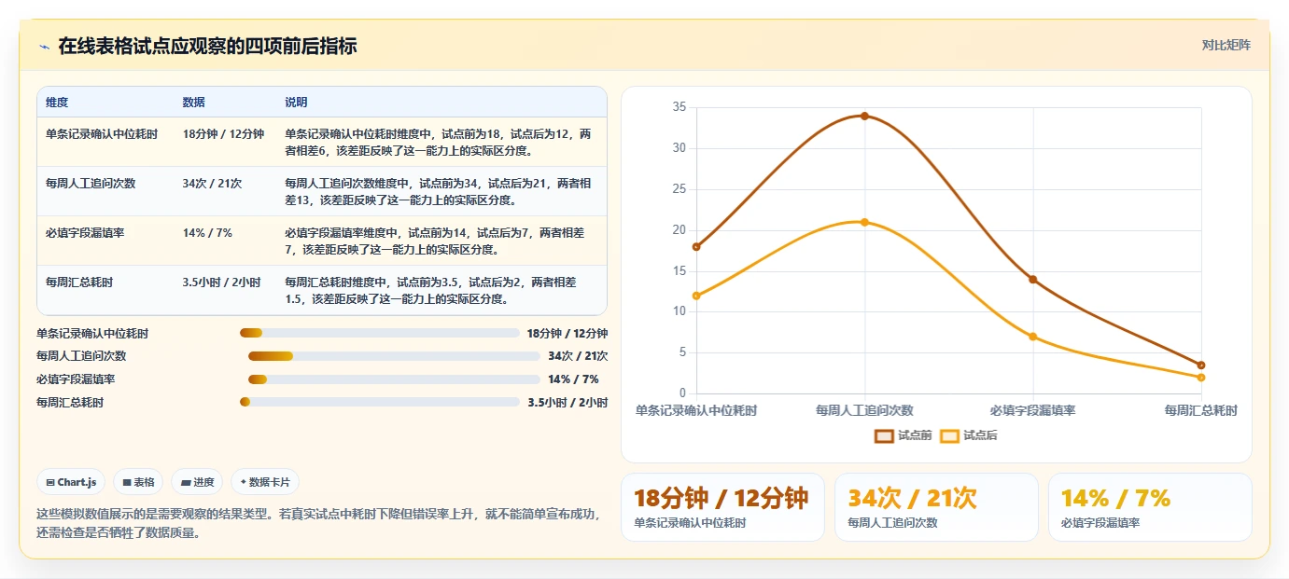Select the 每周汇总耗时 table row cell
Screen dimensions: 1289x579
pos(79,283)
